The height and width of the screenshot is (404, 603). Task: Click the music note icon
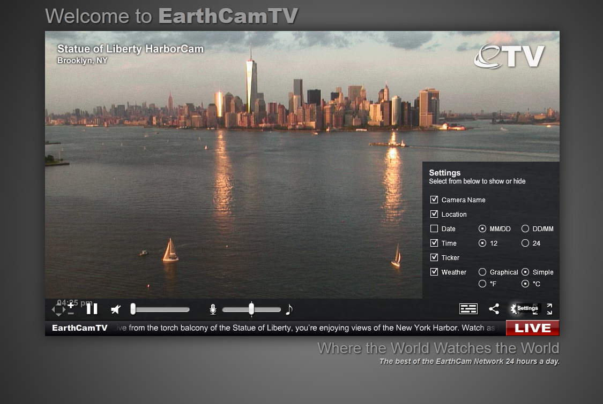click(x=289, y=309)
